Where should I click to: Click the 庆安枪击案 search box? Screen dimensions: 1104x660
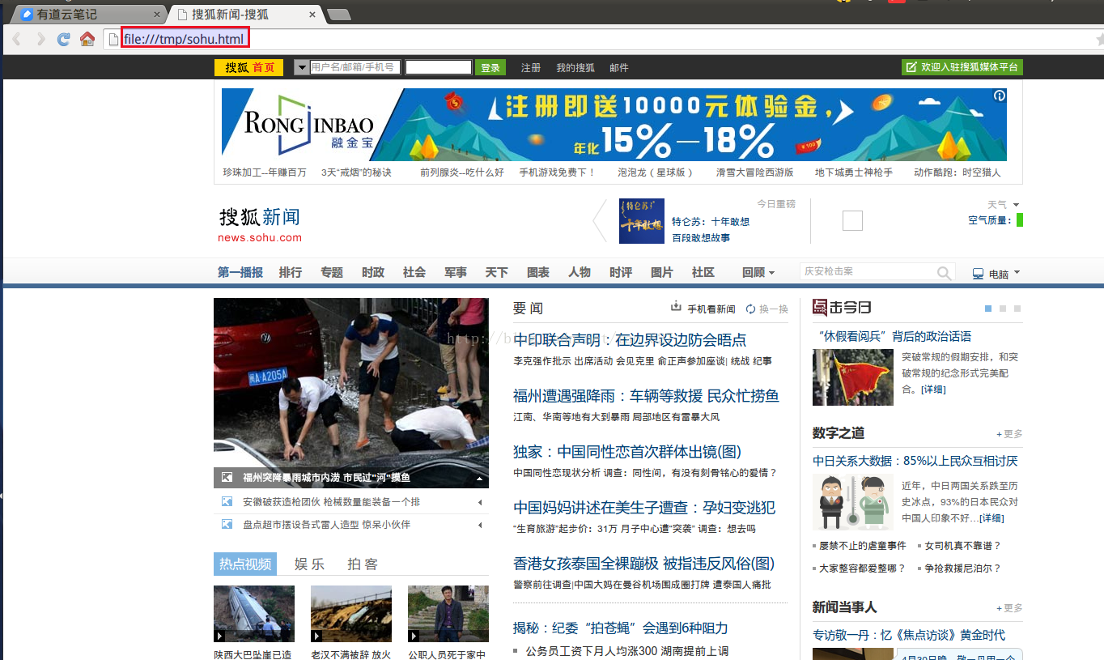point(867,272)
